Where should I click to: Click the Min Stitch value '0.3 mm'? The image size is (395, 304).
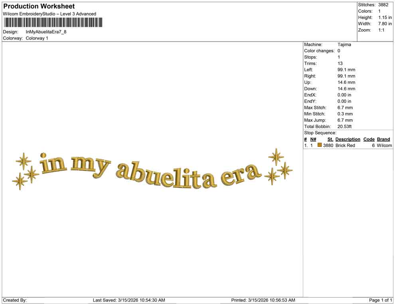point(345,114)
